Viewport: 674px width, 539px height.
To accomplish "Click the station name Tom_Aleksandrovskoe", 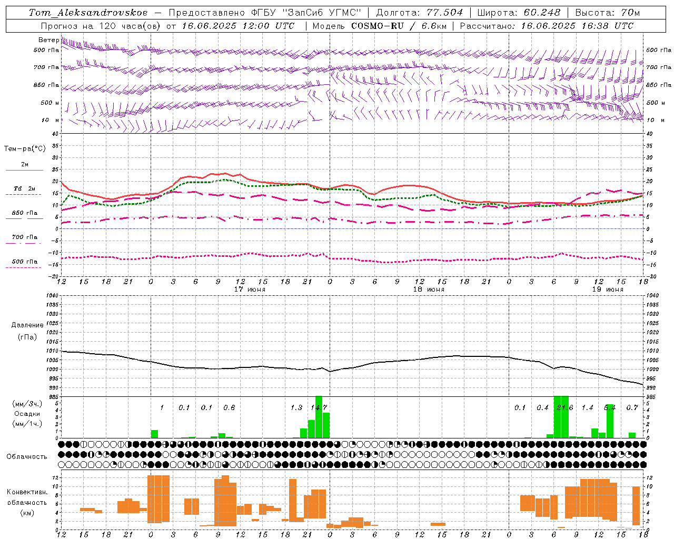I will (x=88, y=13).
